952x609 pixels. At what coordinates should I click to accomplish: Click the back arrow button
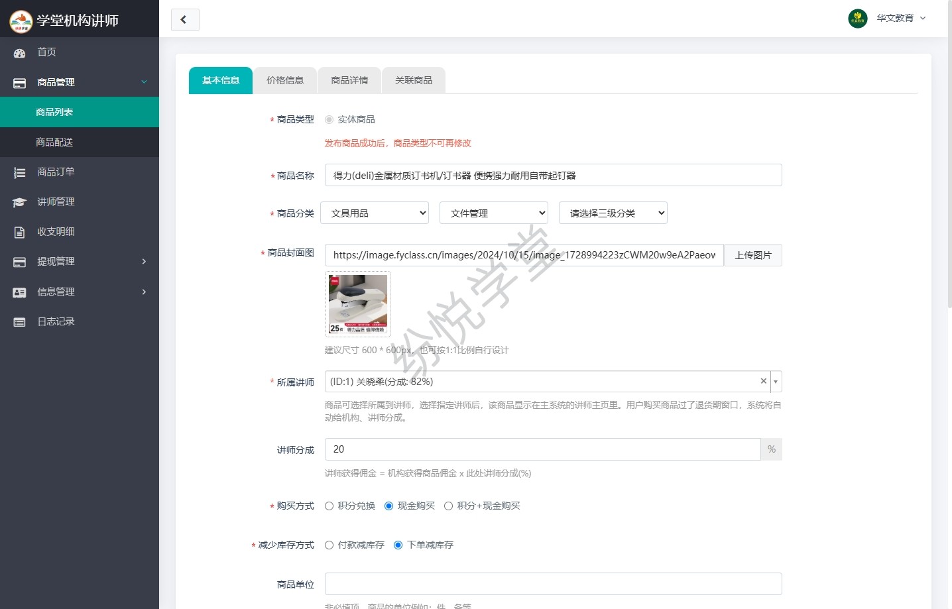pos(184,20)
